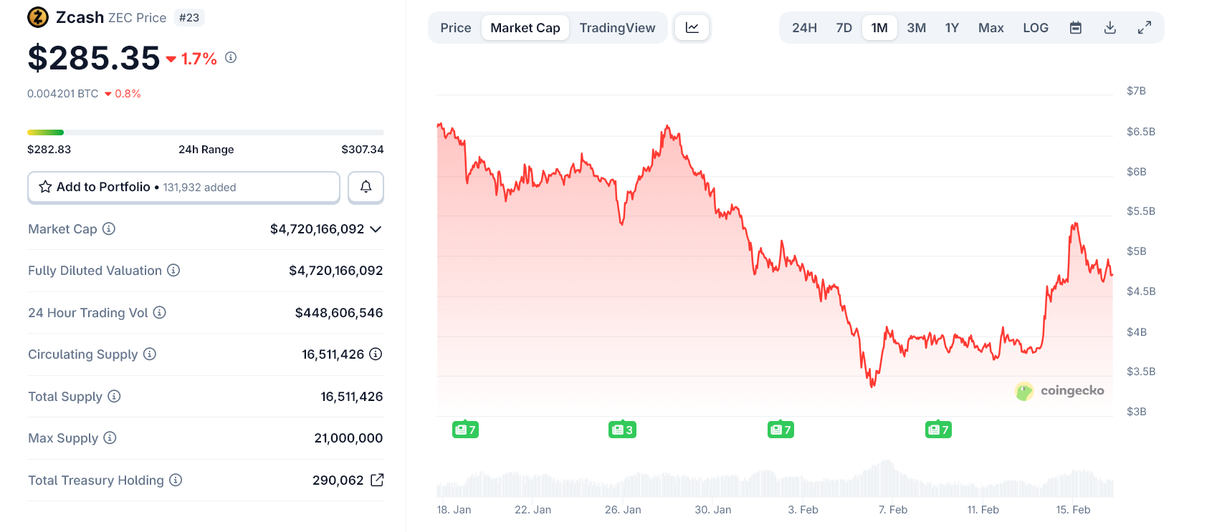Select the Max timeframe
Image resolution: width=1222 pixels, height=532 pixels.
(991, 27)
